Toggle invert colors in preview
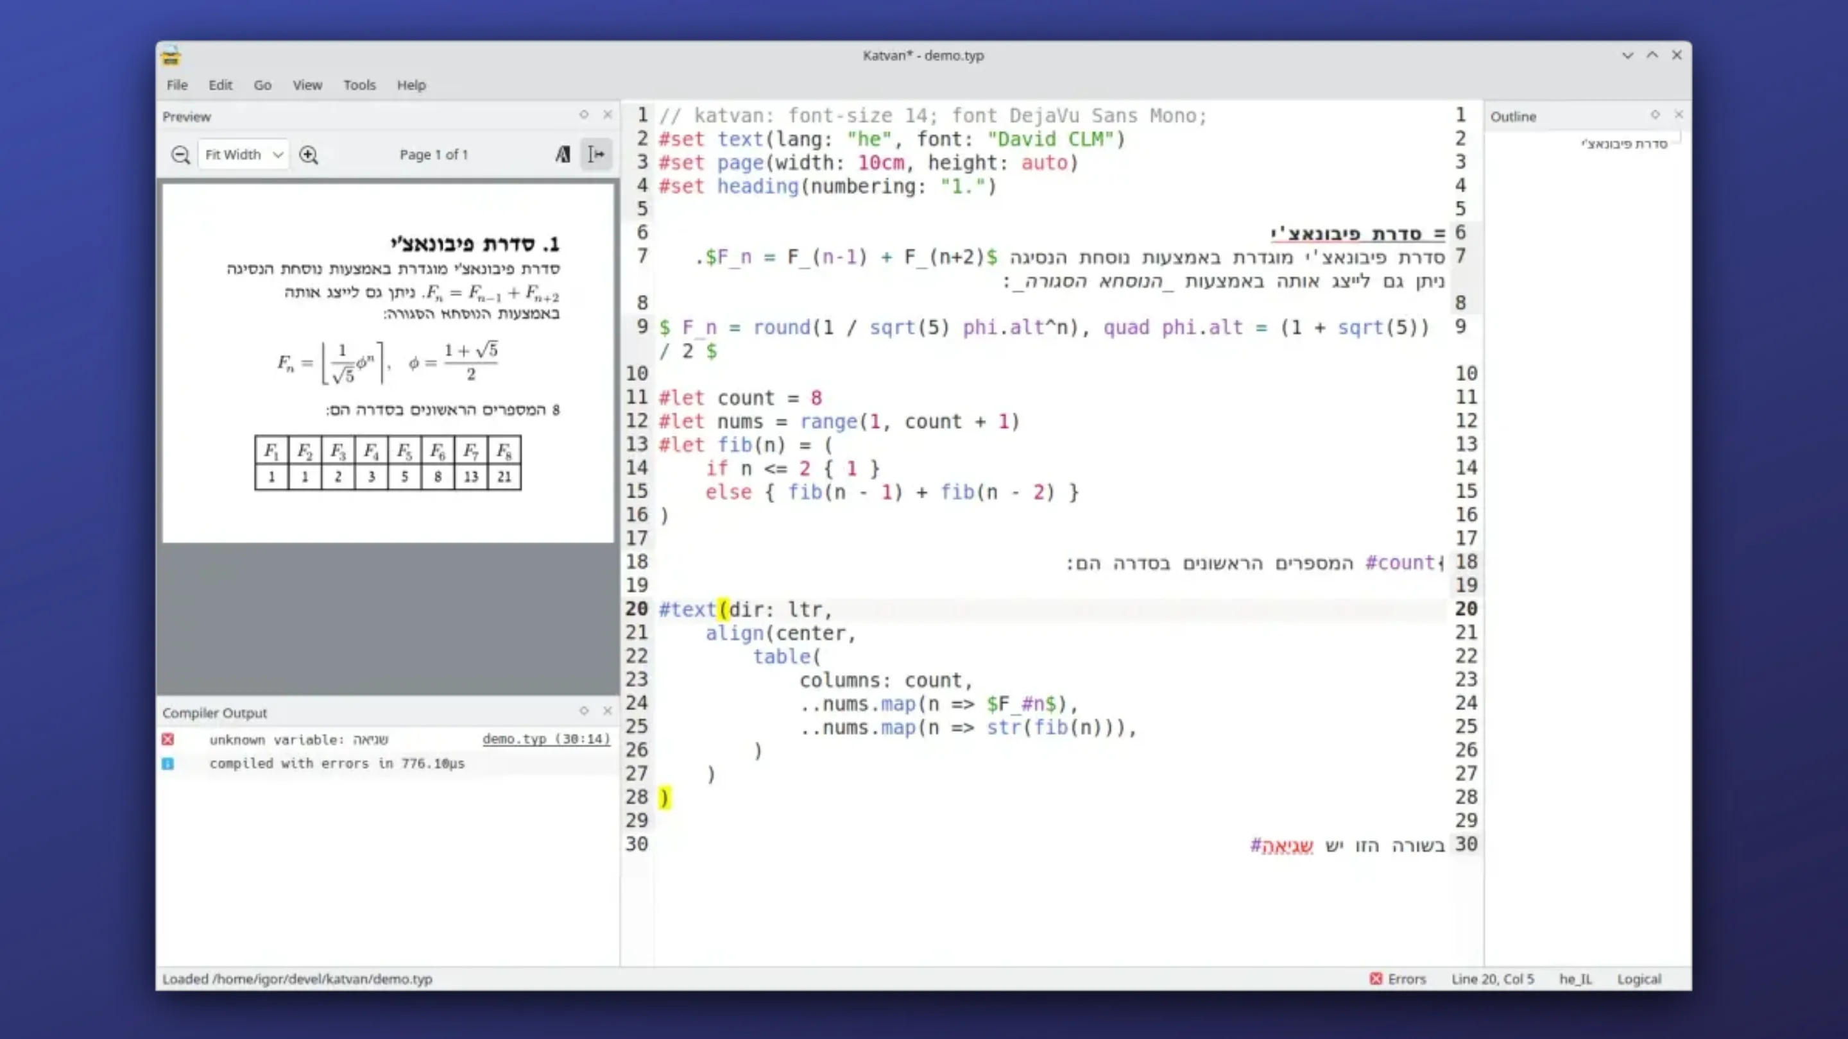The width and height of the screenshot is (1848, 1039). tap(563, 154)
